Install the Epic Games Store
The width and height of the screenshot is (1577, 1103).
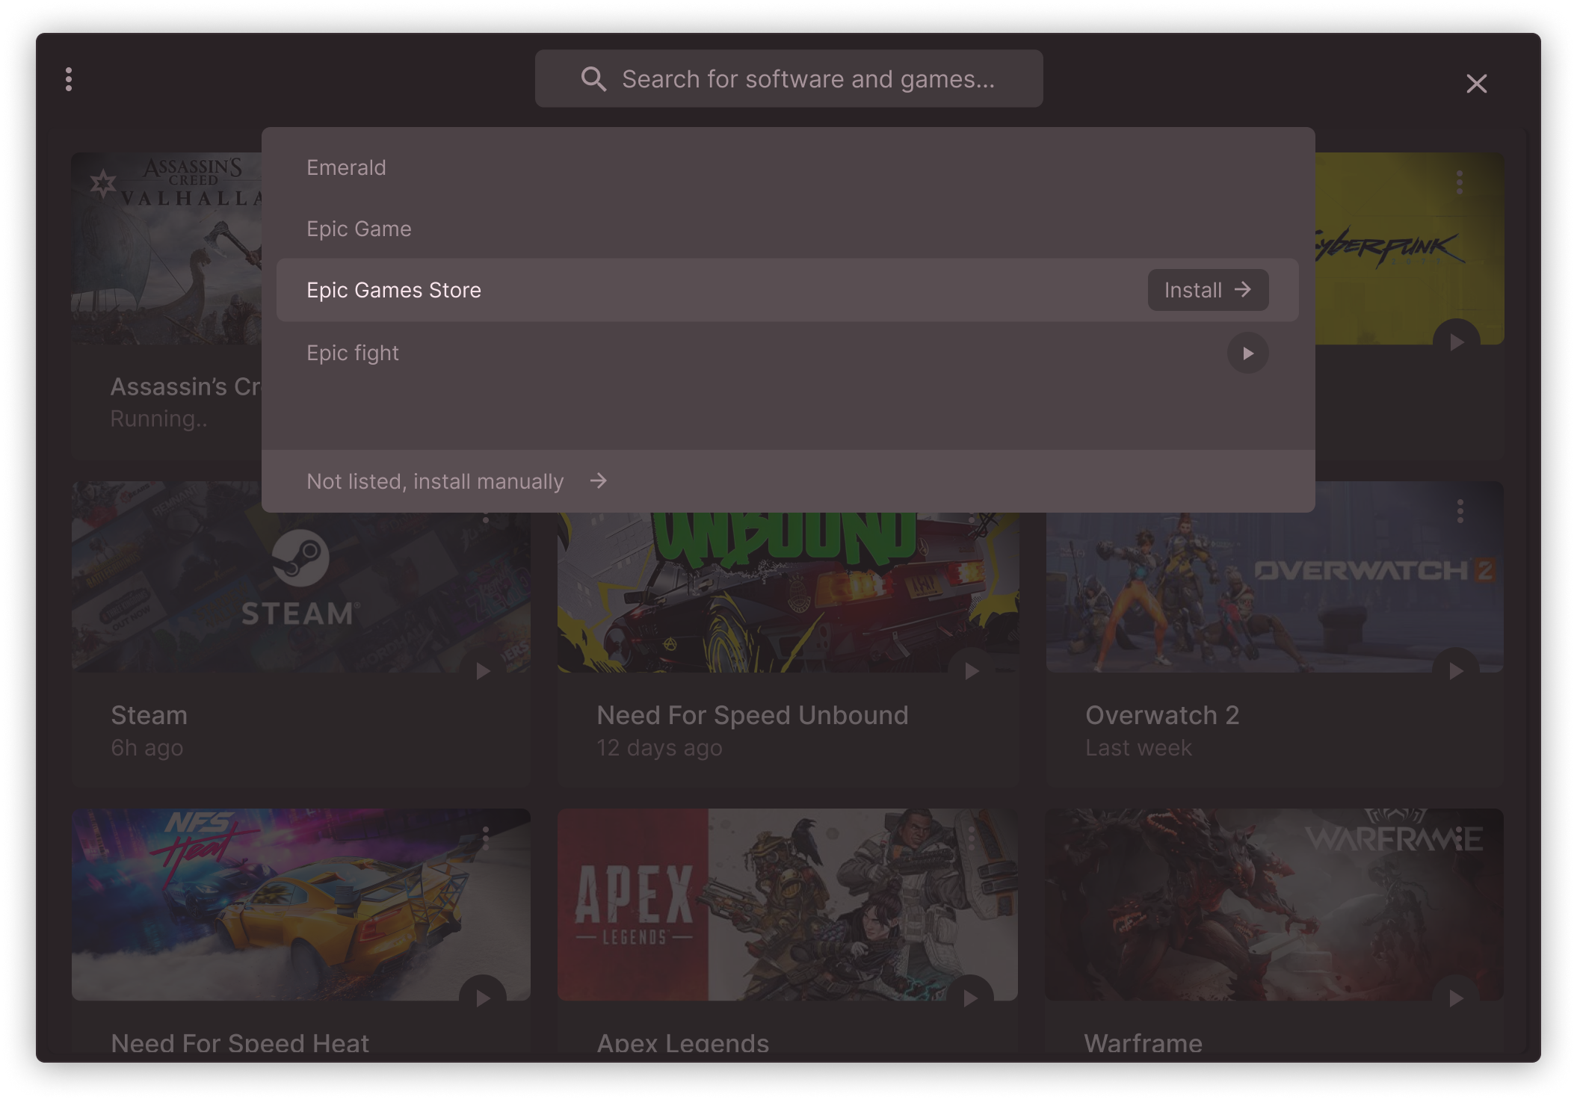tap(1207, 290)
